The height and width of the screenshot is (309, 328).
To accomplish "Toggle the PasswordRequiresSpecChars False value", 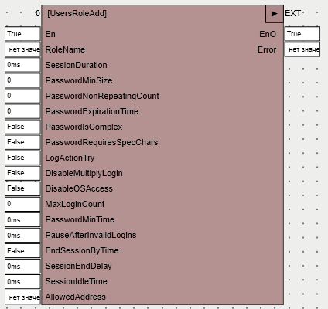I will (x=22, y=142).
